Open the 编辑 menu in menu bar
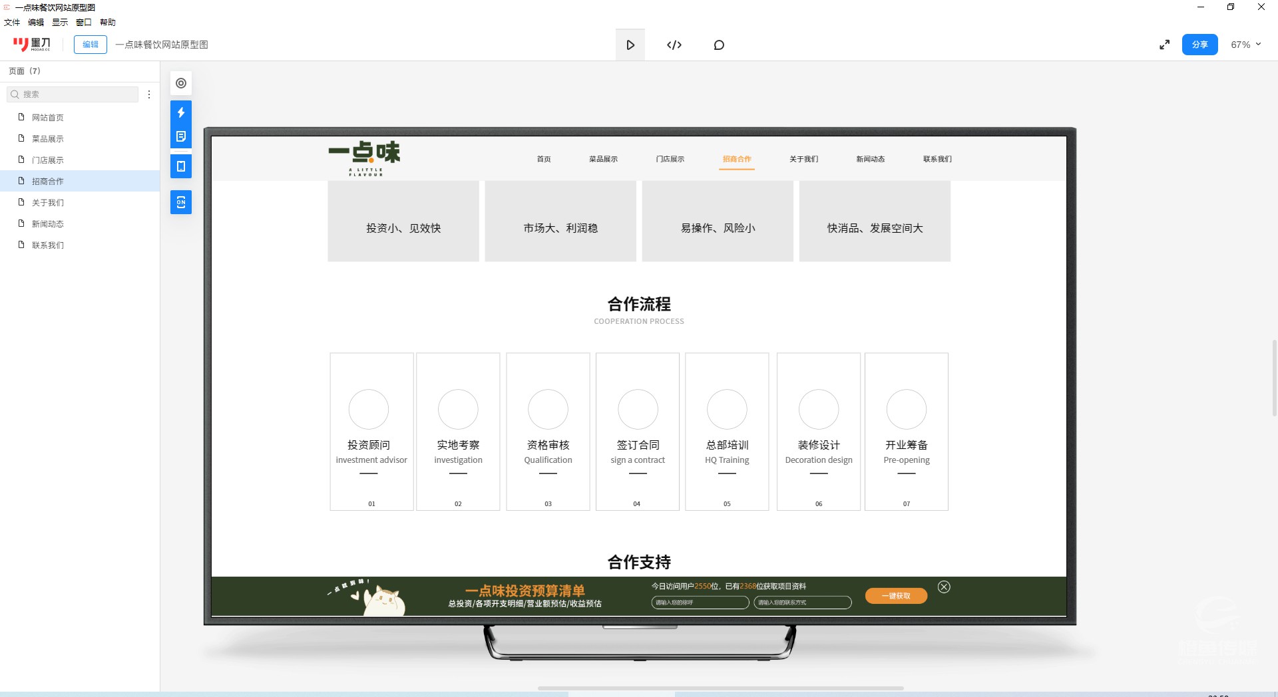Image resolution: width=1278 pixels, height=697 pixels. pos(36,22)
